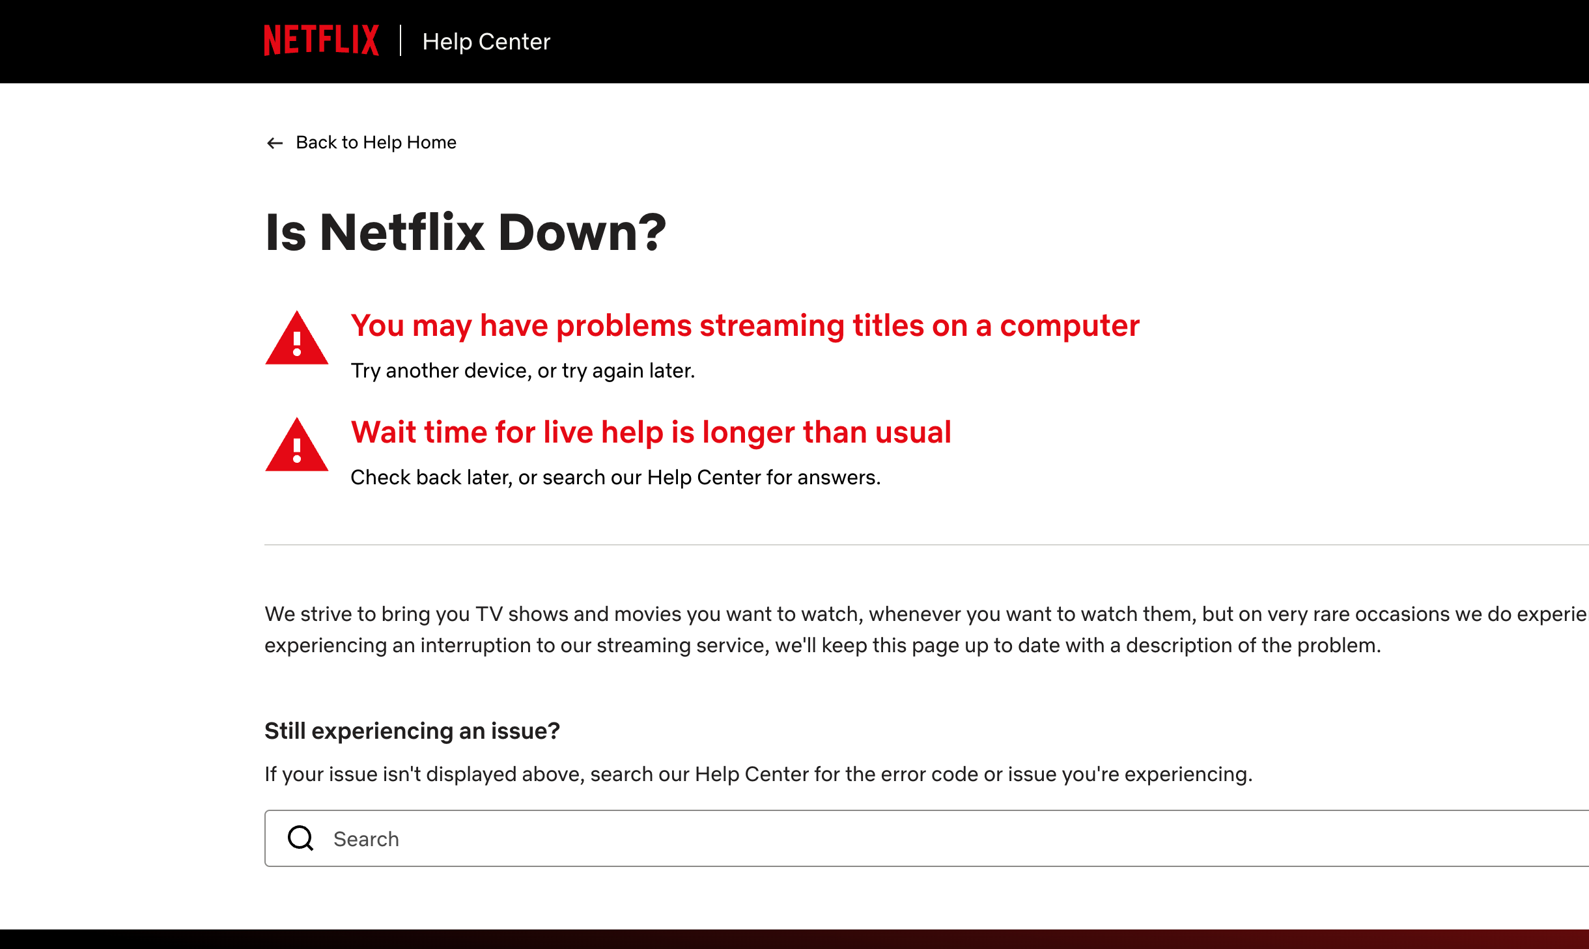Click inside the Search input field
Image resolution: width=1589 pixels, height=949 pixels.
(x=651, y=839)
